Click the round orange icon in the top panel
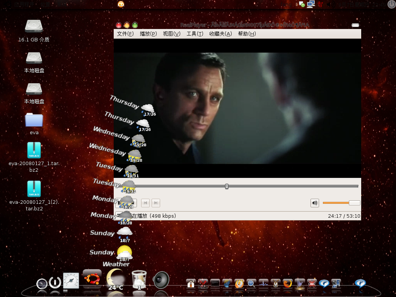Image resolution: width=396 pixels, height=297 pixels. [121, 4]
